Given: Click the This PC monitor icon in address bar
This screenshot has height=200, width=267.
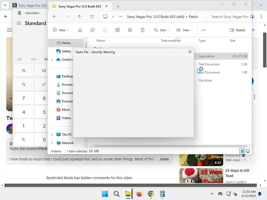Looking at the screenshot, I should [x=105, y=16].
